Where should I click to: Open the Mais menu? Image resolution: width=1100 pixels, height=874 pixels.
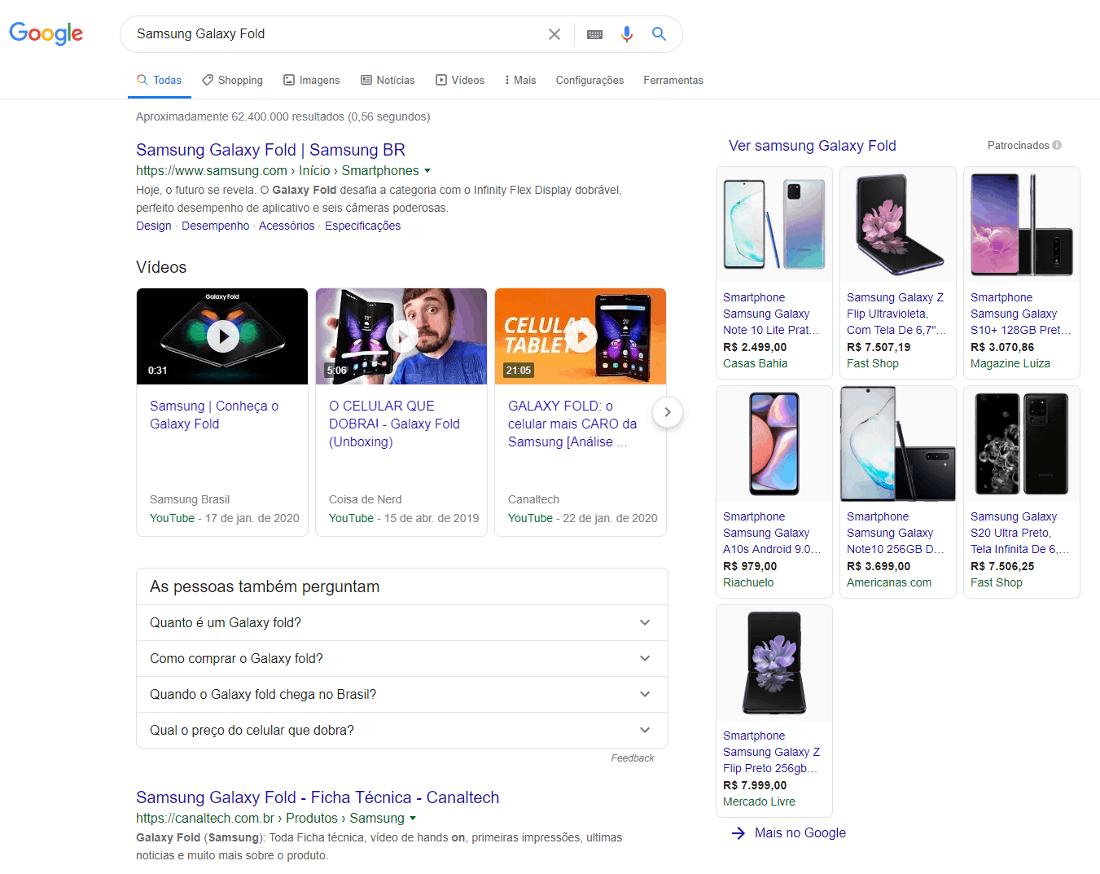click(520, 80)
